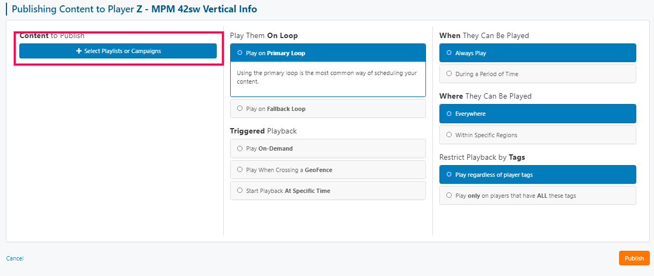Image resolution: width=654 pixels, height=276 pixels.
Task: Click the orange Publish button
Action: tap(634, 258)
